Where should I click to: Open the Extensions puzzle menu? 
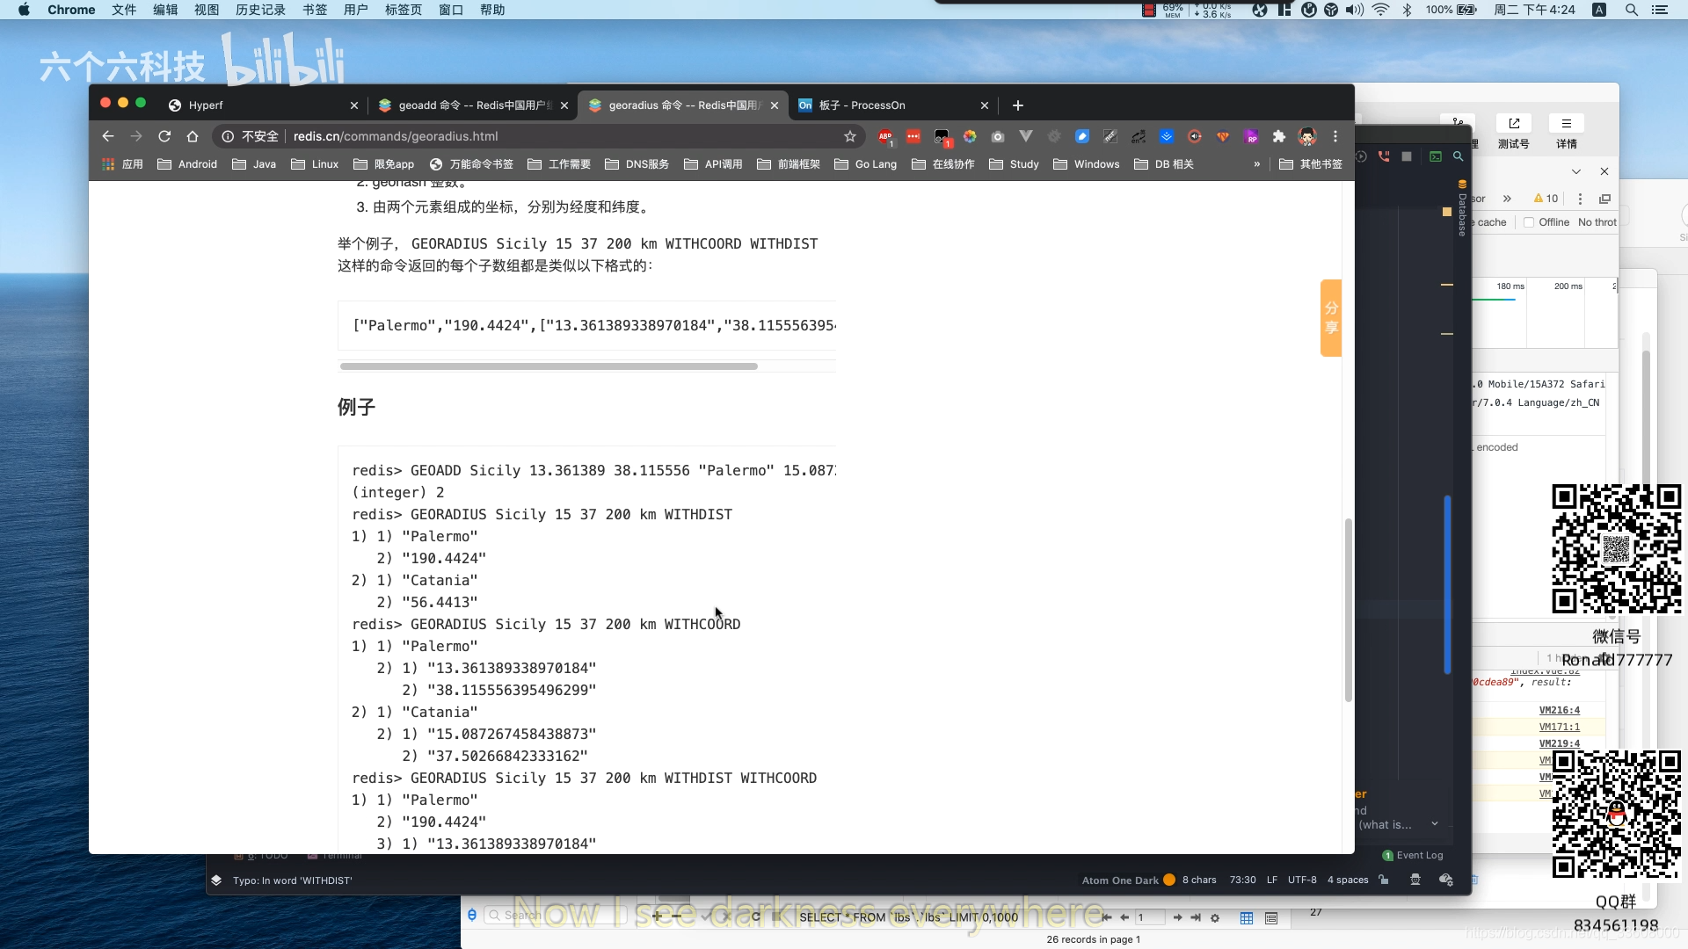click(1278, 136)
